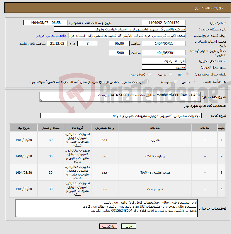Select the خدمت radio button
231x234 pixels.
point(170,74)
